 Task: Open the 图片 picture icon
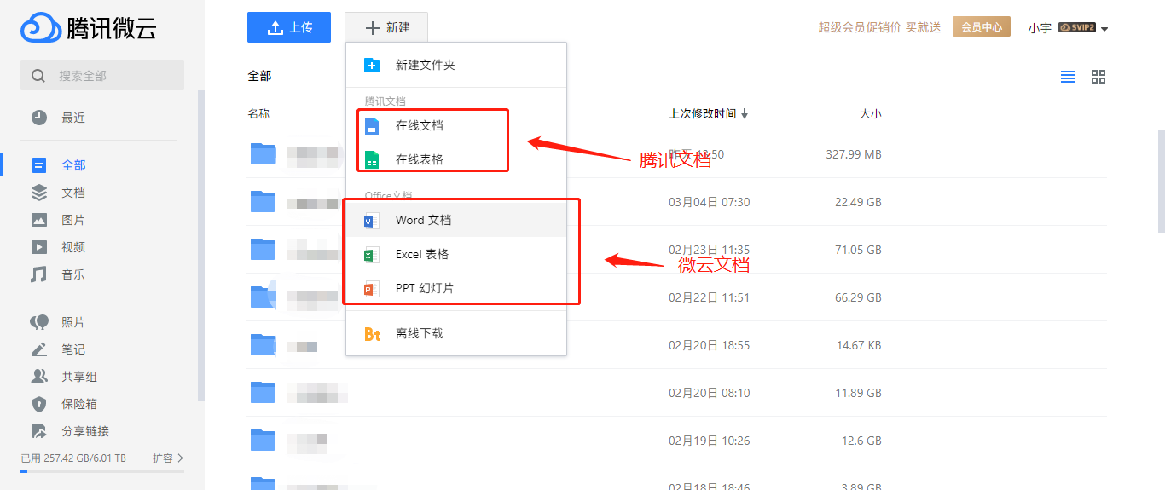tap(39, 220)
